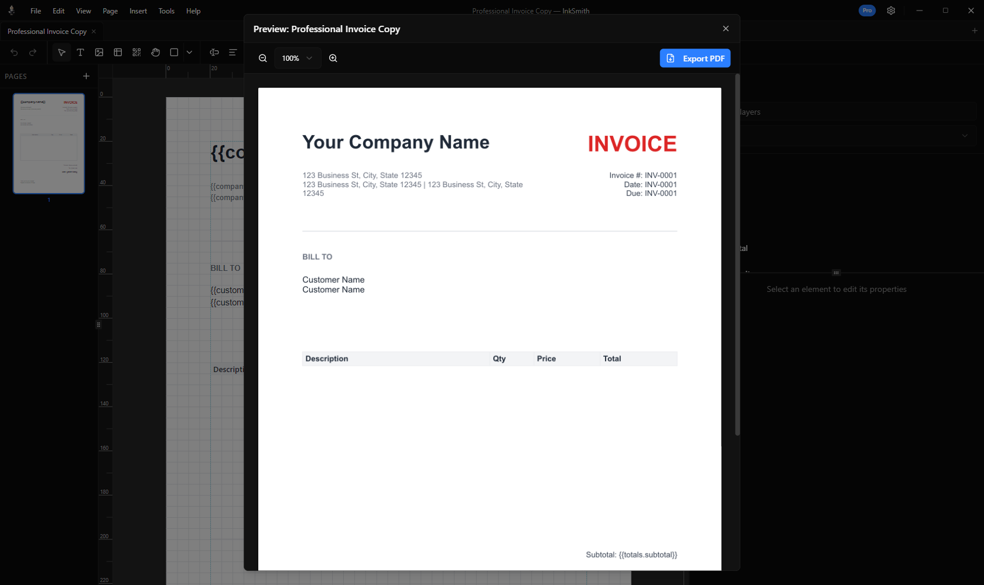The height and width of the screenshot is (585, 984).
Task: Click the Pro badge in title bar
Action: tap(867, 11)
